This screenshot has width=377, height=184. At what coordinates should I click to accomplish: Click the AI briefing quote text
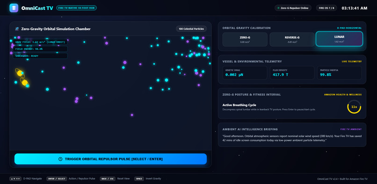pos(292,138)
